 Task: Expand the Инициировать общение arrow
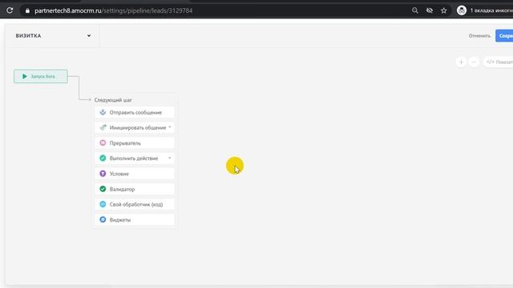click(170, 127)
